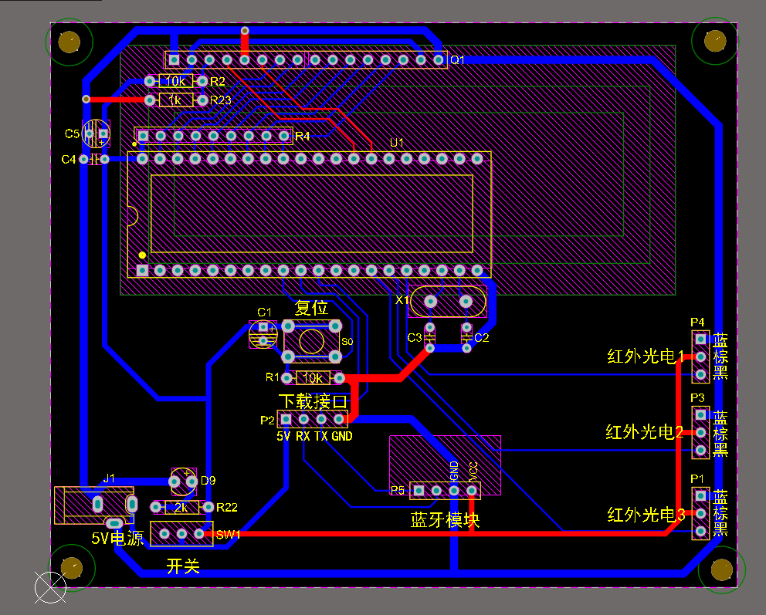The height and width of the screenshot is (615, 766).
Task: Select the square pin-1 pad of P2
Action: [286, 419]
